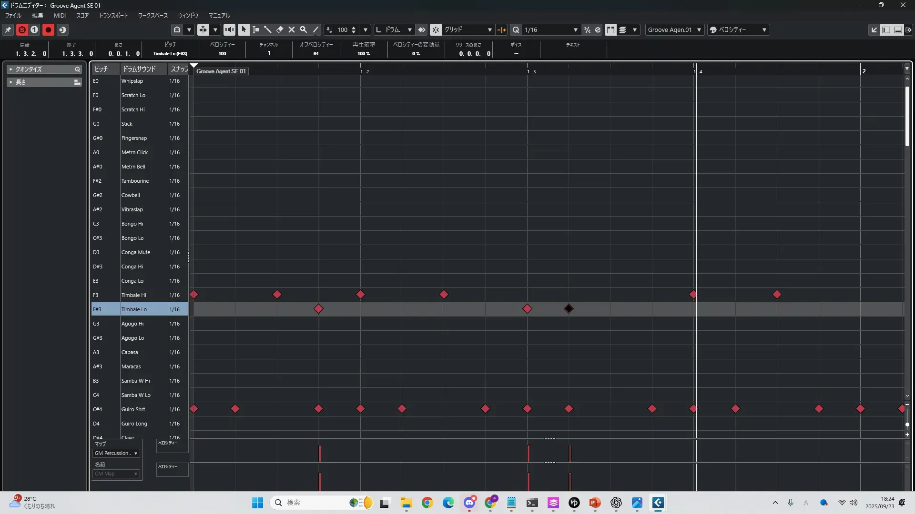Click the setup gear icon in toolbar
Viewport: 915px width, 514px height.
(x=908, y=30)
